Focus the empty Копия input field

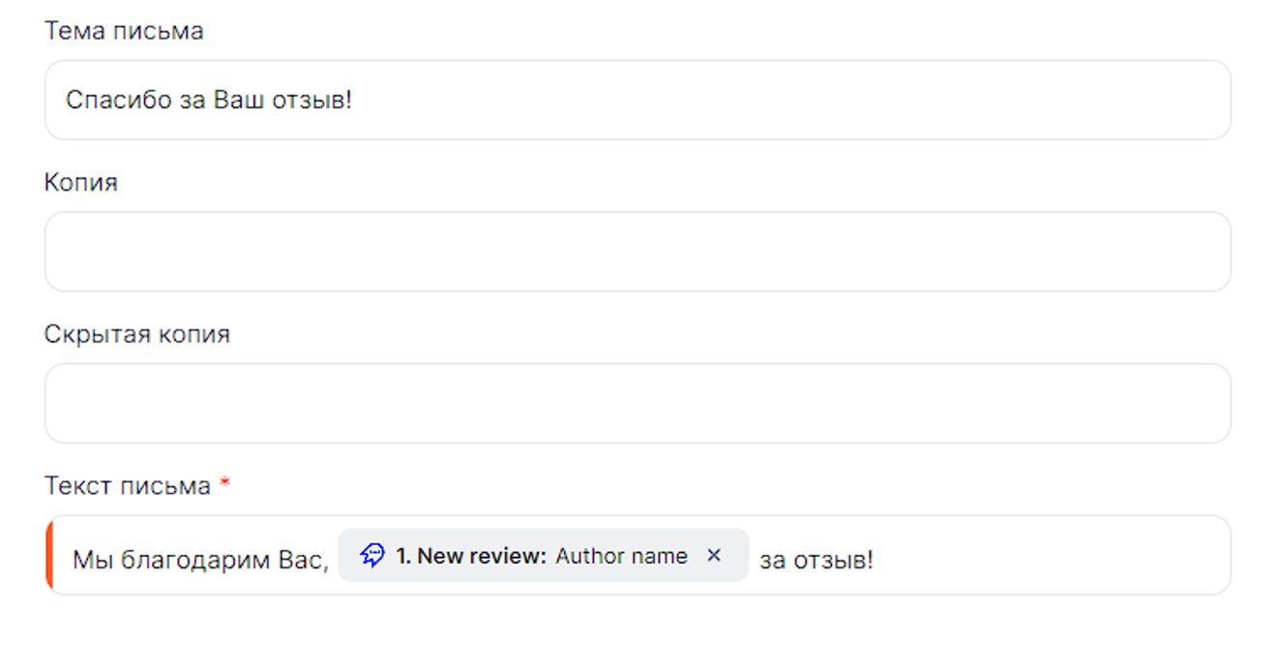(x=638, y=251)
